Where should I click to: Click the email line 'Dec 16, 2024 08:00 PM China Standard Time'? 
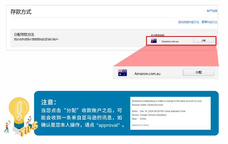162,111
